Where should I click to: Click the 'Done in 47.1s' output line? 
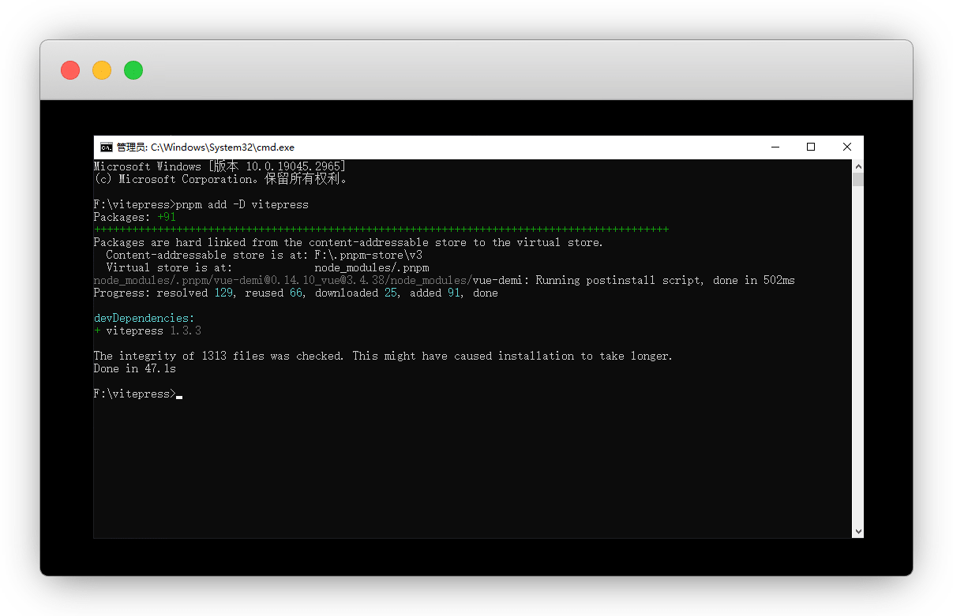[134, 368]
